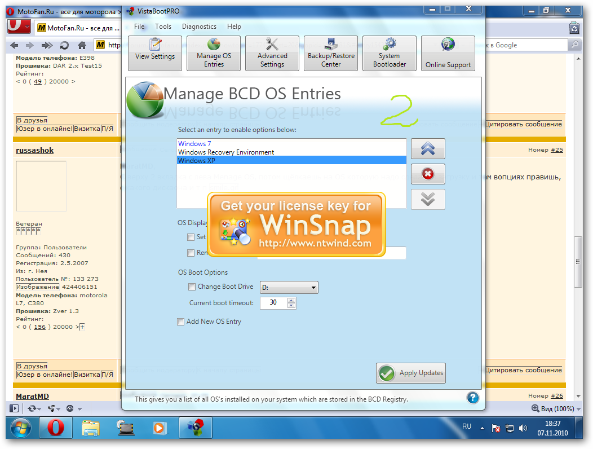593x449 pixels.
Task: Move selected OS entry up
Action: [x=428, y=149]
